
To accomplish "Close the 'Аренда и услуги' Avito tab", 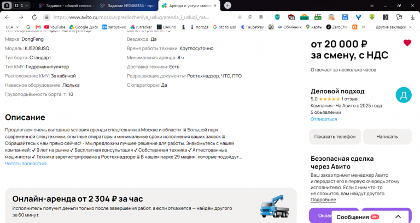I will [215, 5].
